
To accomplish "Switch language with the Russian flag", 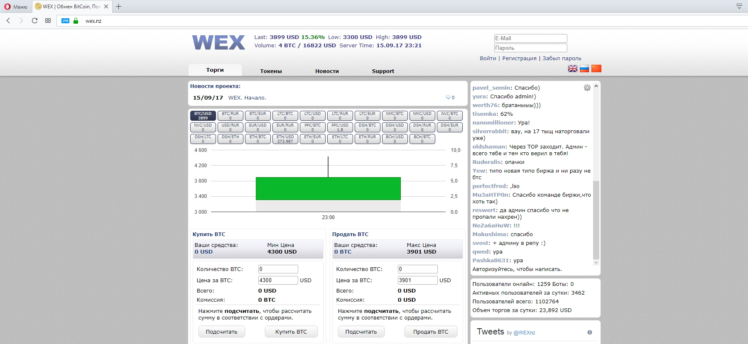I will 584,68.
